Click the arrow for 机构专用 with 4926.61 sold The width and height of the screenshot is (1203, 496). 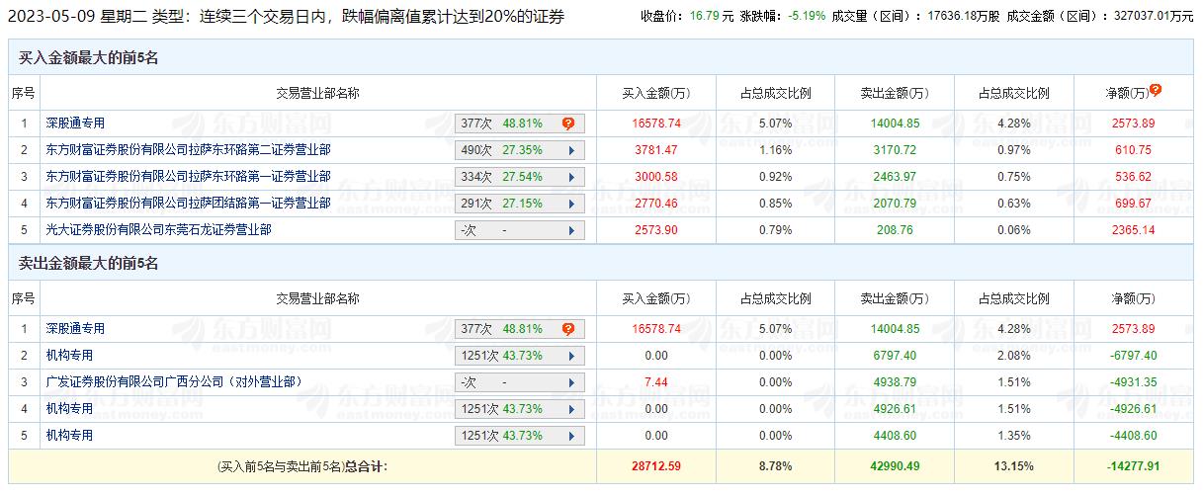[571, 409]
